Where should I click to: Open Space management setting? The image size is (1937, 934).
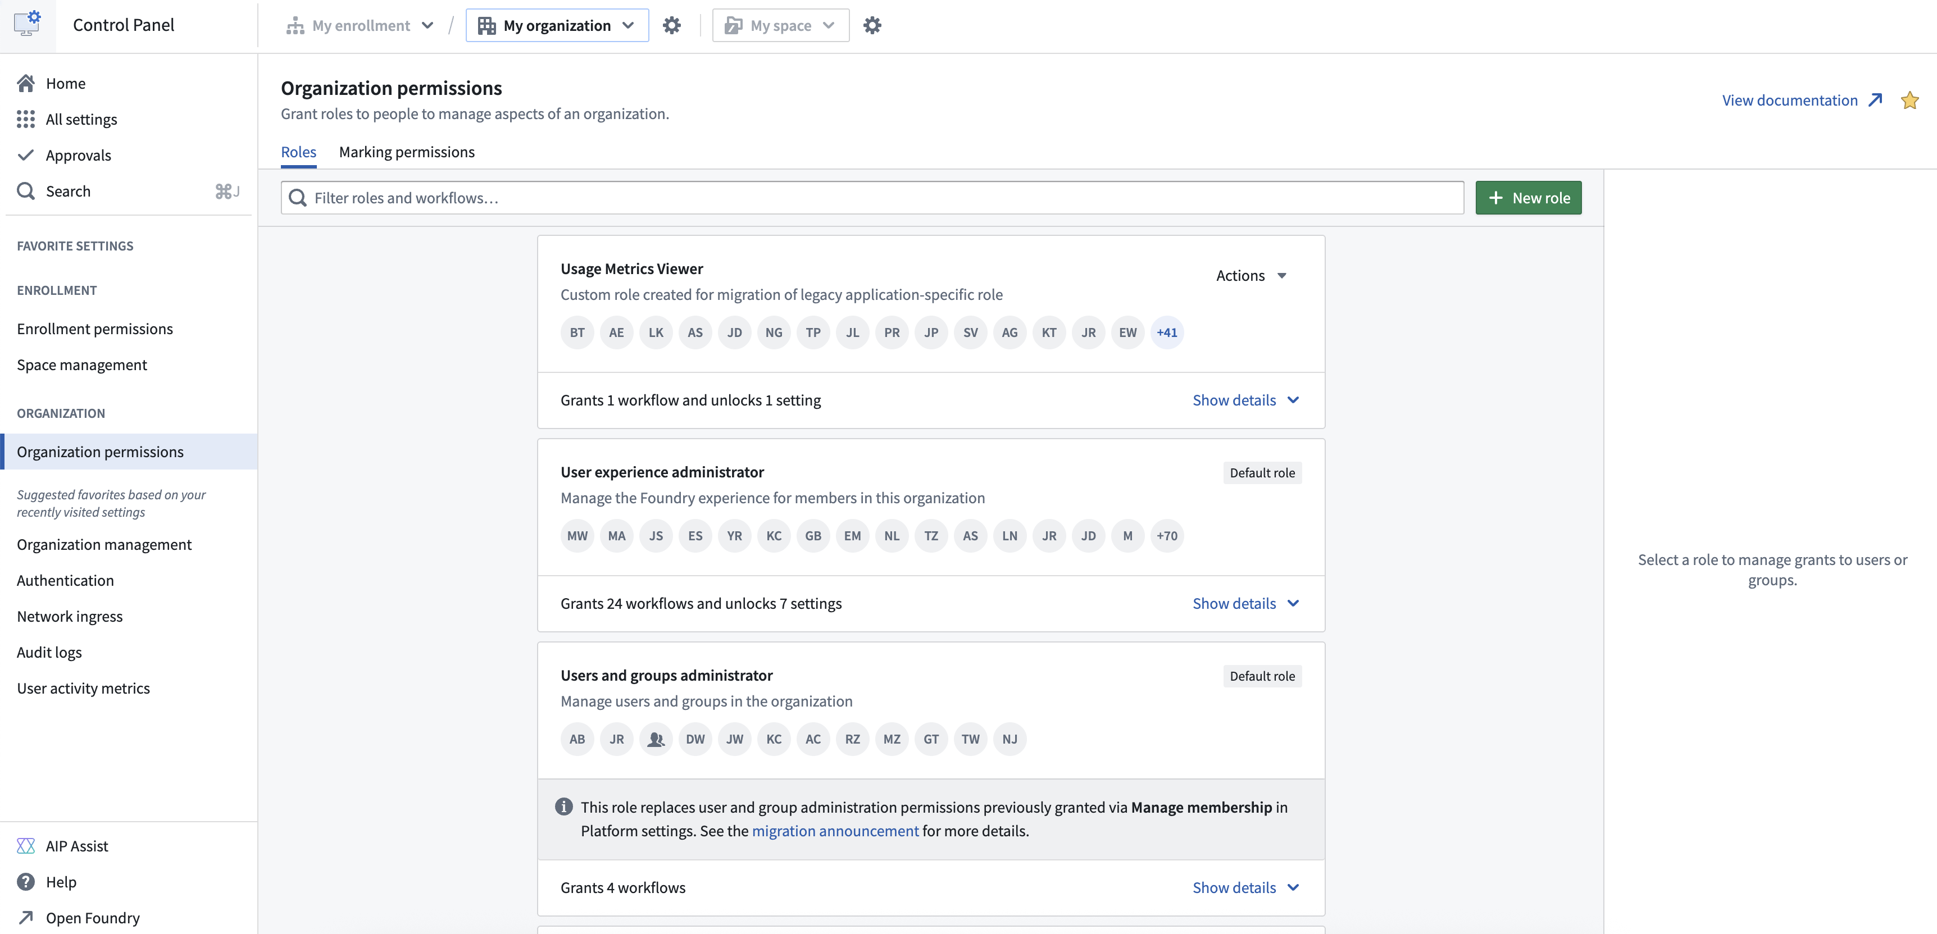tap(82, 365)
